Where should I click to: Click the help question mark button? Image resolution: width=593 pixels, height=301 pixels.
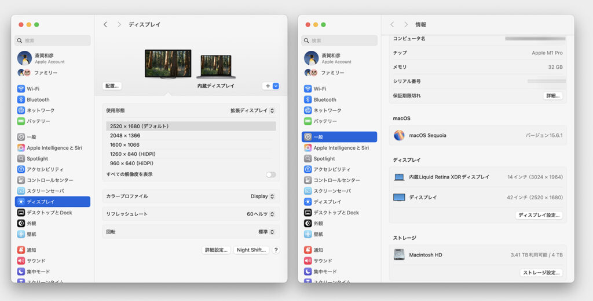[x=276, y=250]
